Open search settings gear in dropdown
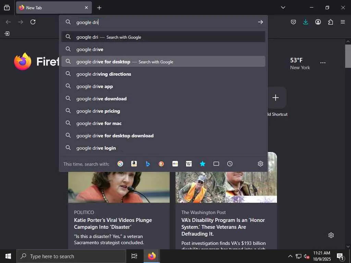351x263 pixels. click(x=261, y=164)
